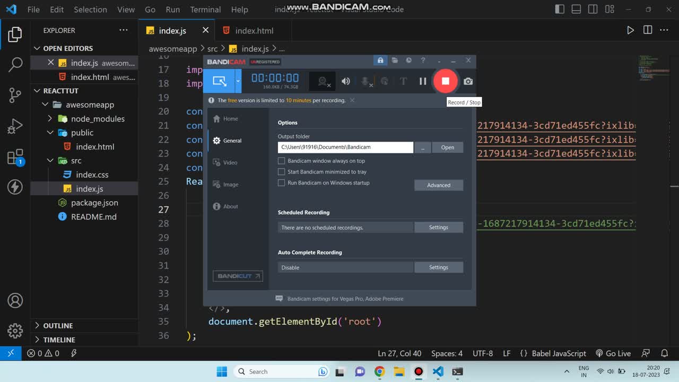This screenshot has width=679, height=382.
Task: Check Run Bandicam on Windows startup
Action: point(282,183)
